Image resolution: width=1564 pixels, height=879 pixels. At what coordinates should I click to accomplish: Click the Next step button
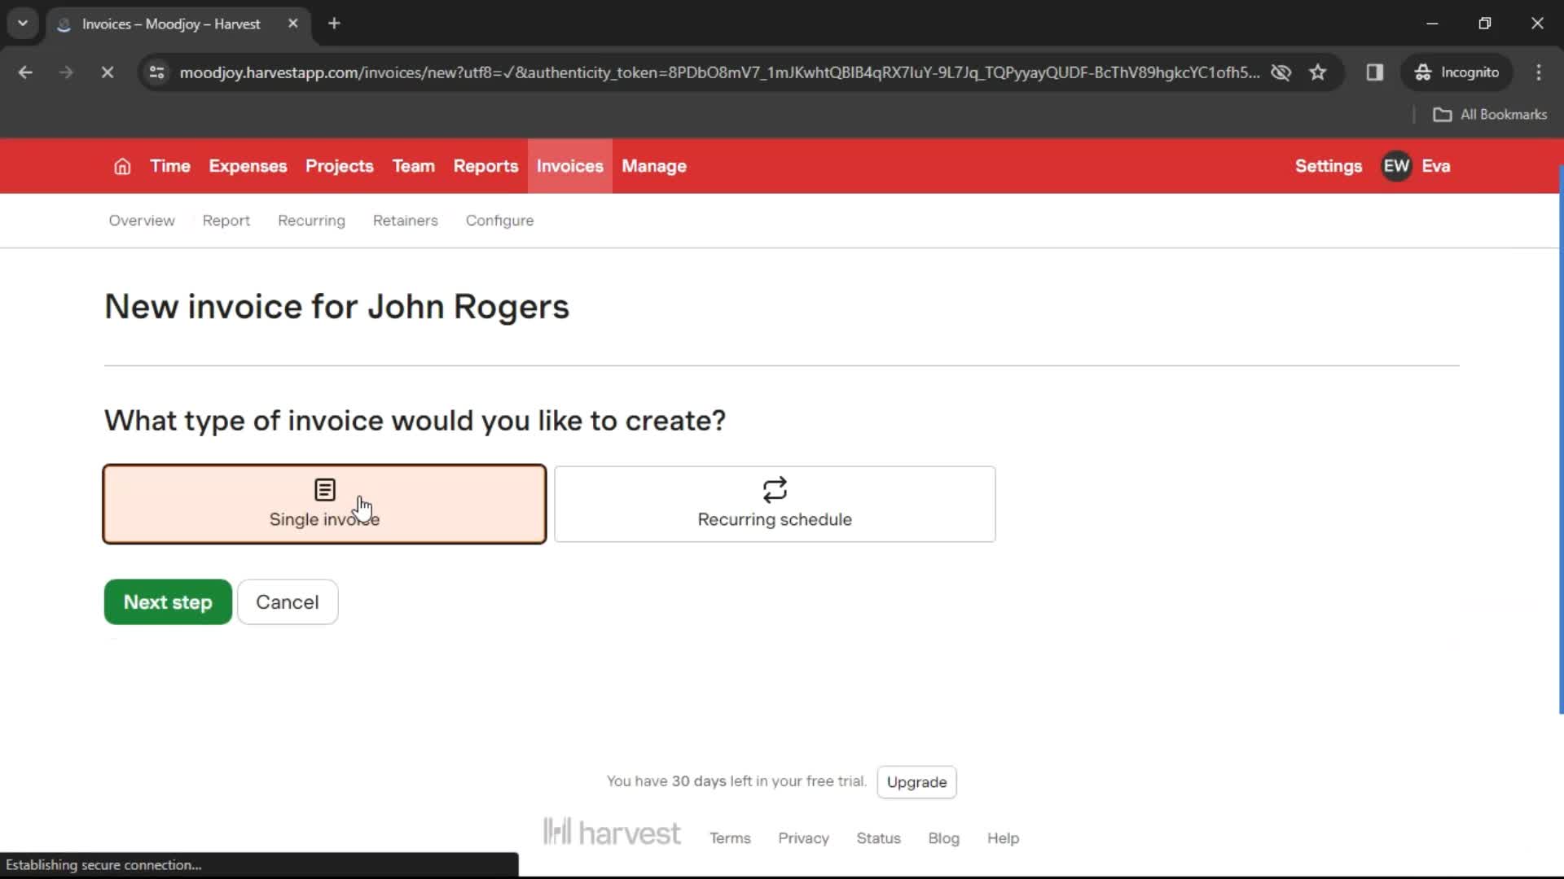coord(168,602)
